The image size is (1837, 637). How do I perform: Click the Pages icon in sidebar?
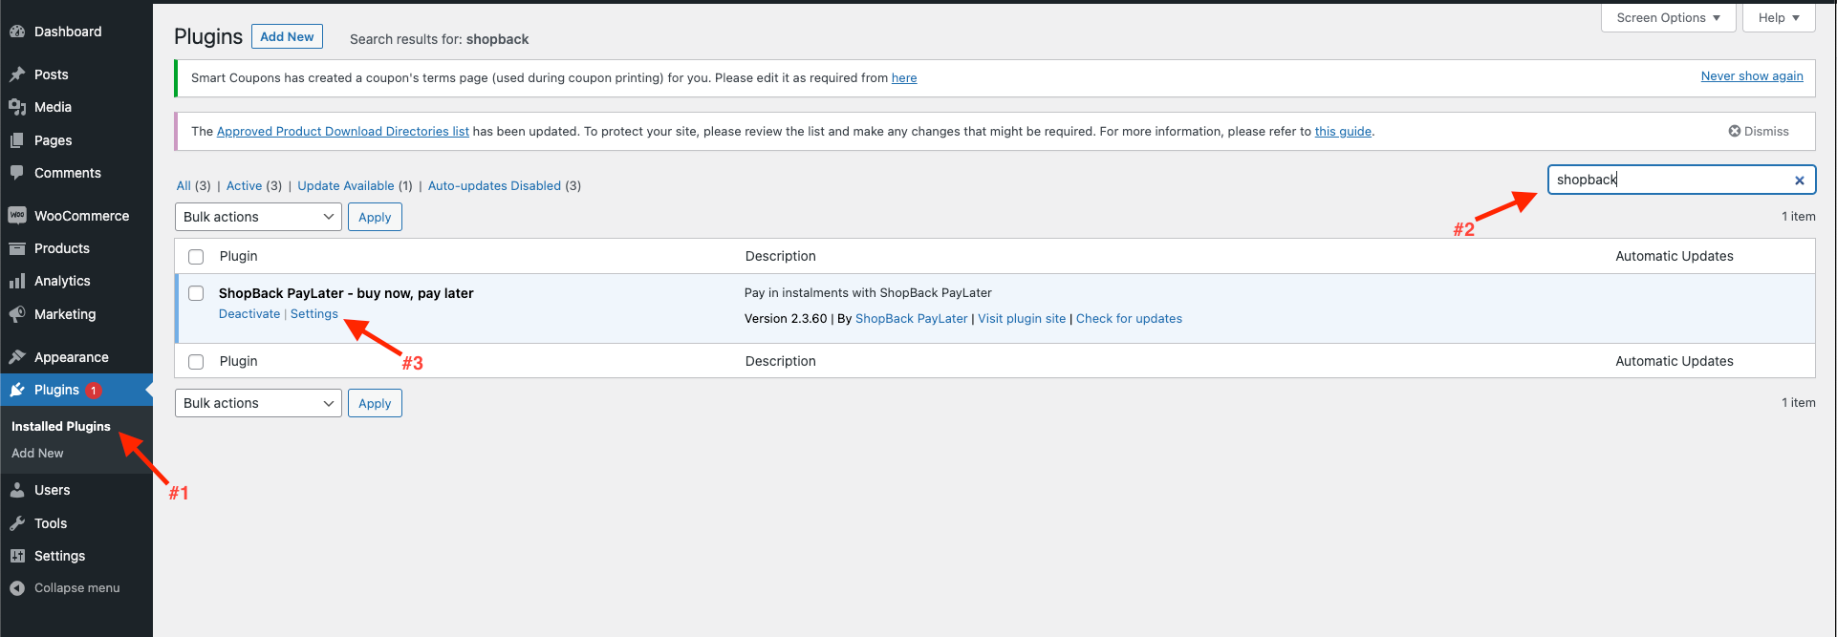17,140
